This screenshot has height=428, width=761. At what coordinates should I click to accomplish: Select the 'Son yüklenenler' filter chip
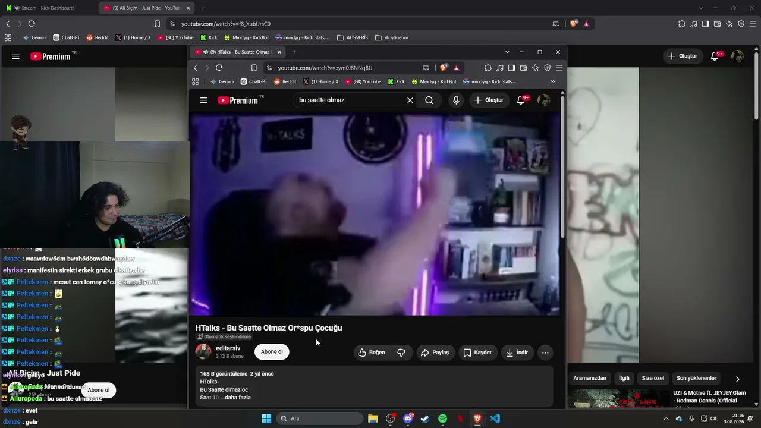pos(696,378)
